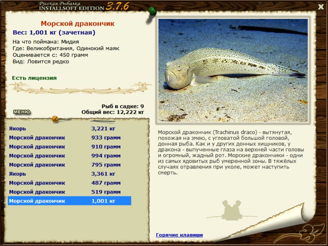
Task: Close the fish keepnet window
Action: (321, 7)
